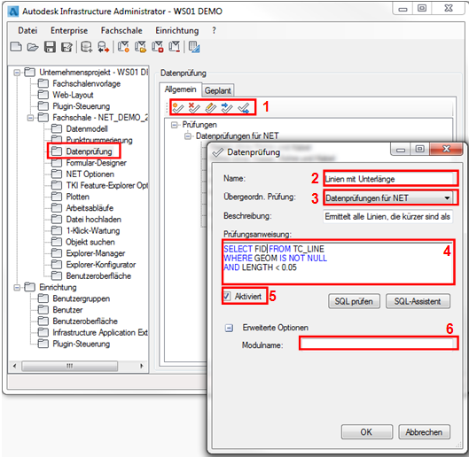Viewport: 469px width, 457px height.
Task: Click the add database toolbar icon
Action: (x=86, y=47)
